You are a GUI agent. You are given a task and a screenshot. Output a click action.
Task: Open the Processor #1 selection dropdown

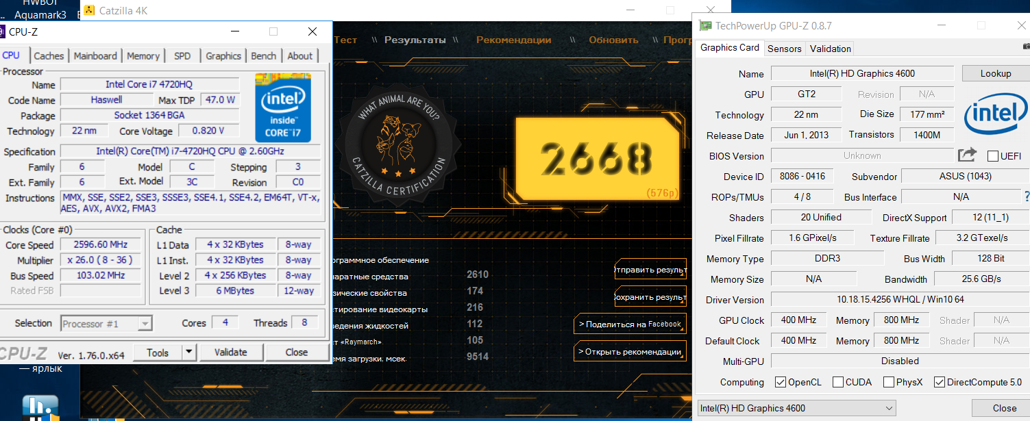107,324
